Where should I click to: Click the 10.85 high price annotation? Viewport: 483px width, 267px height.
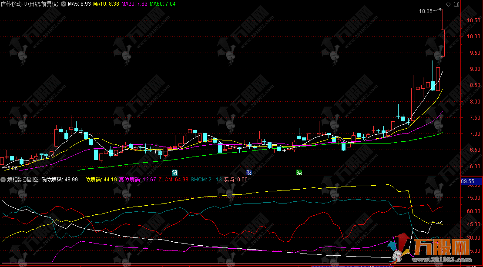point(426,11)
